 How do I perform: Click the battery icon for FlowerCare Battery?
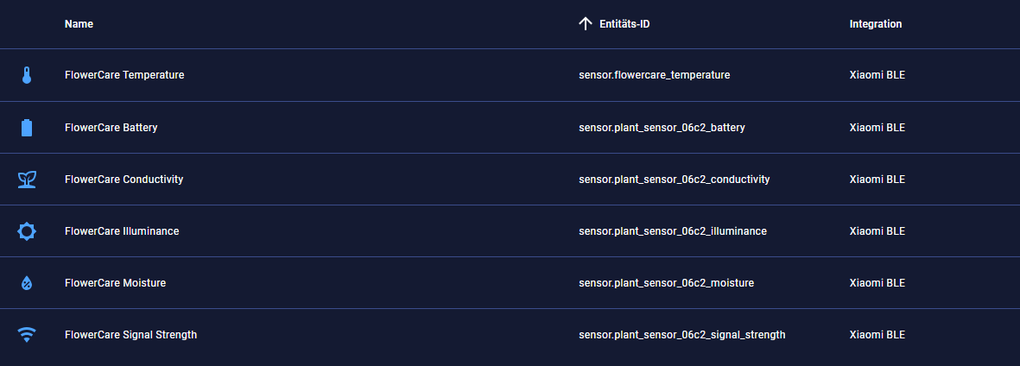click(27, 128)
